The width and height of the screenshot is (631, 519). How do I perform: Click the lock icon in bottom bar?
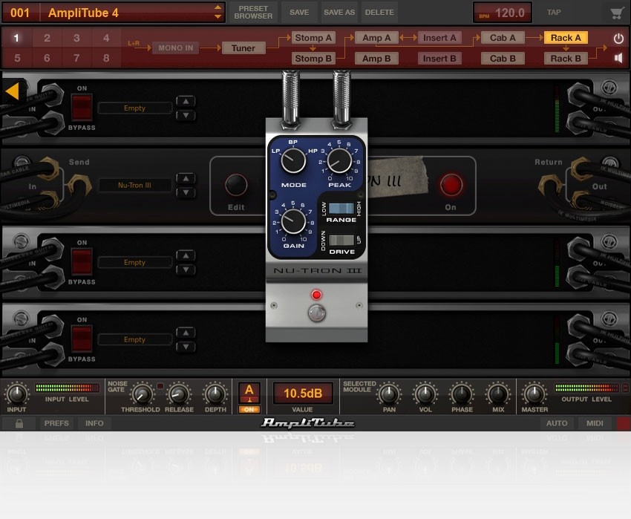19,423
